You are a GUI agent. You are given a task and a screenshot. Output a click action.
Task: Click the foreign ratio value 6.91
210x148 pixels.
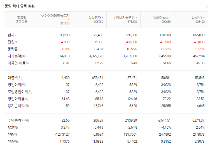(x=66, y=63)
